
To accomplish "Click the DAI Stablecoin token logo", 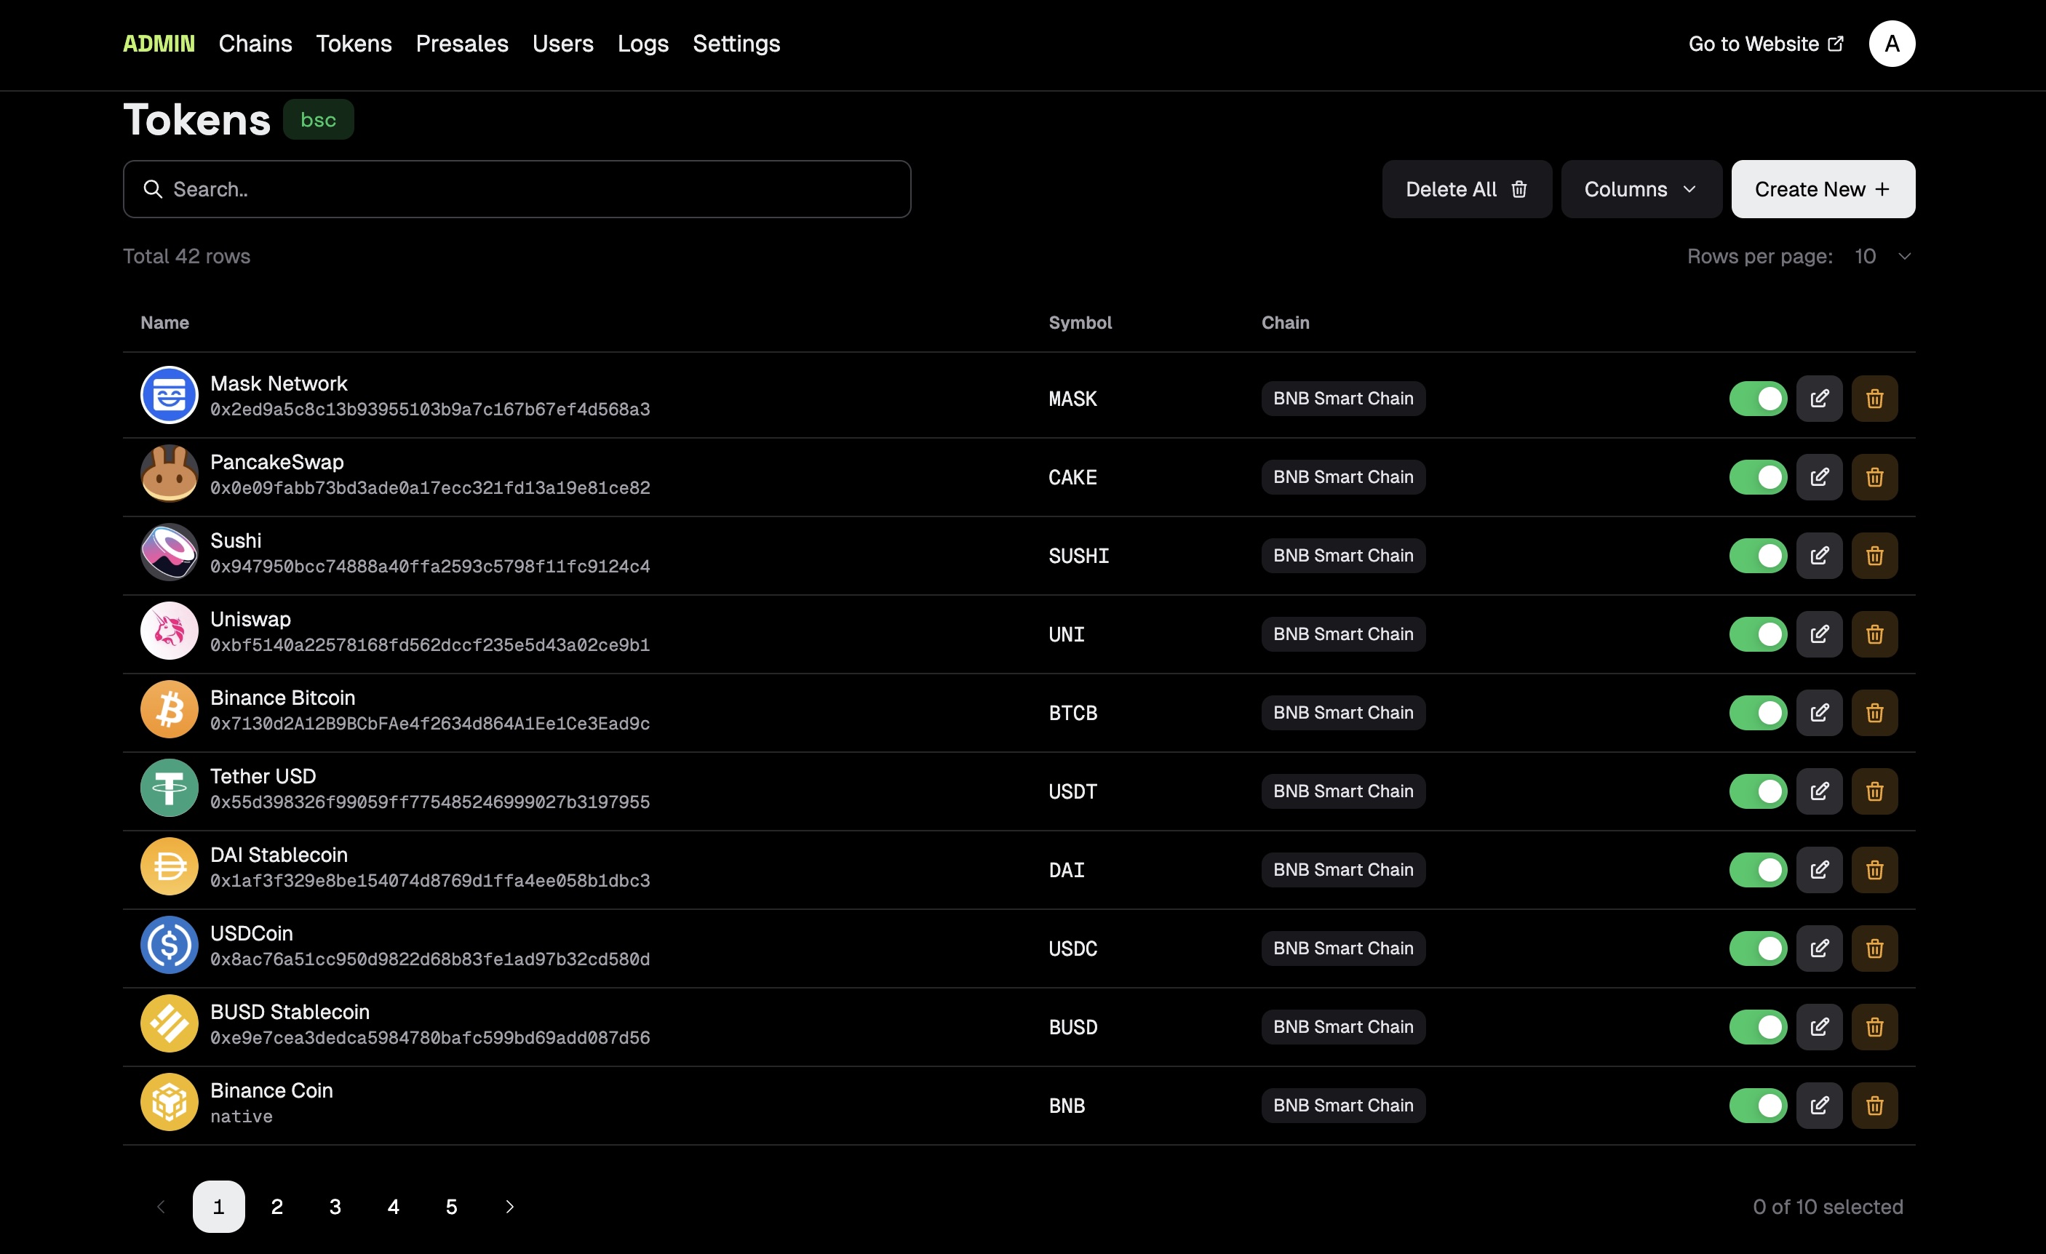I will 170,866.
